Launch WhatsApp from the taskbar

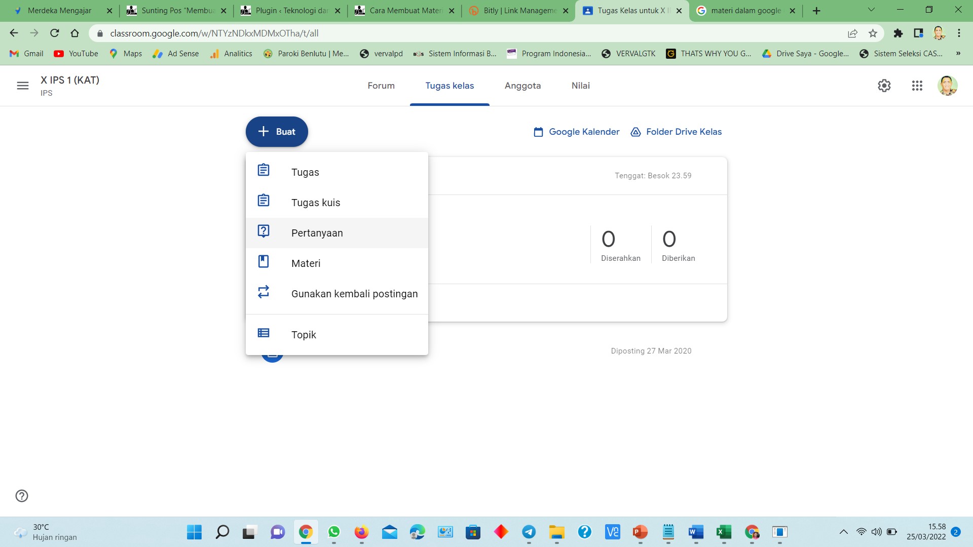point(333,532)
